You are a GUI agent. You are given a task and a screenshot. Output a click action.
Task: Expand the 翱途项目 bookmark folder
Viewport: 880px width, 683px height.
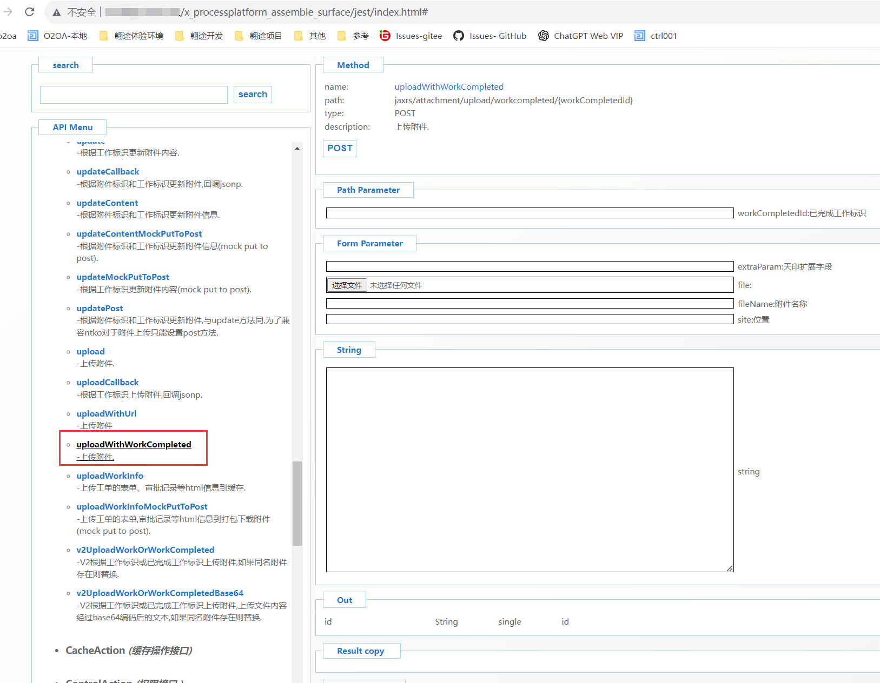coord(259,36)
